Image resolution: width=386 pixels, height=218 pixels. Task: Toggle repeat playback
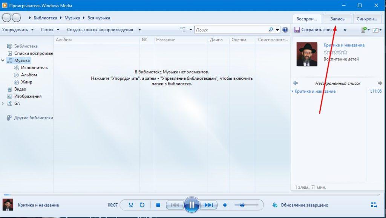[x=142, y=205]
